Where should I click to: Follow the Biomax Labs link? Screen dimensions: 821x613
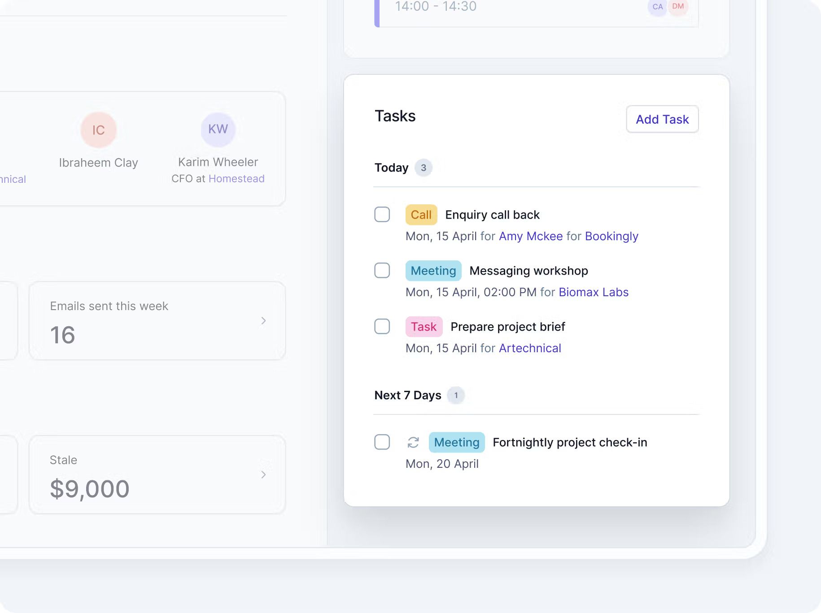coord(594,292)
